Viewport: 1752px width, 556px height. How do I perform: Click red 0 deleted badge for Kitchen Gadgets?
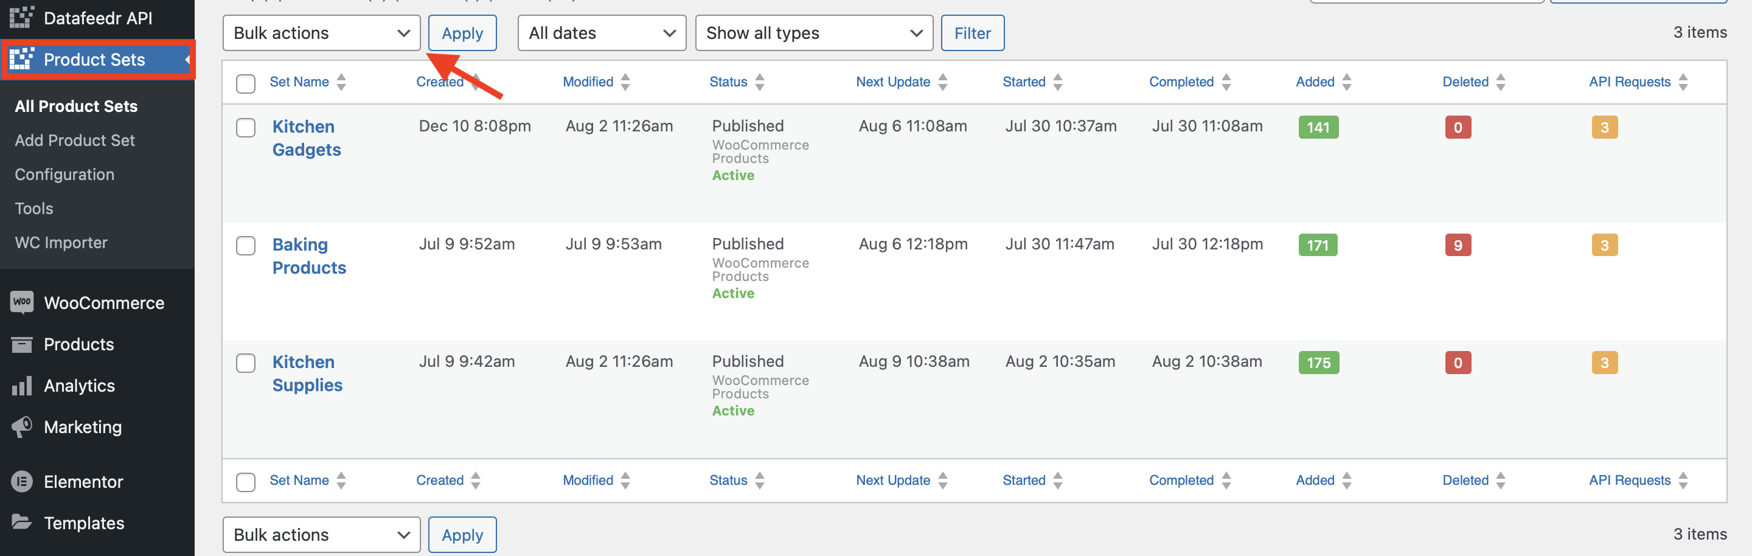pos(1458,127)
